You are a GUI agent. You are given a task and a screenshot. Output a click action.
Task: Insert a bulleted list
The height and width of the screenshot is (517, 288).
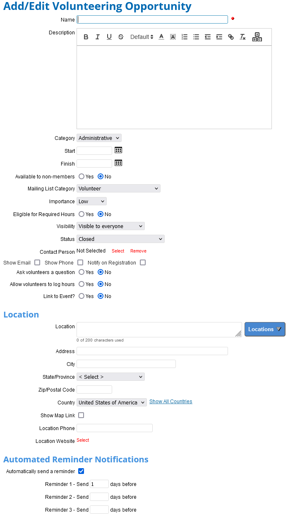(196, 37)
